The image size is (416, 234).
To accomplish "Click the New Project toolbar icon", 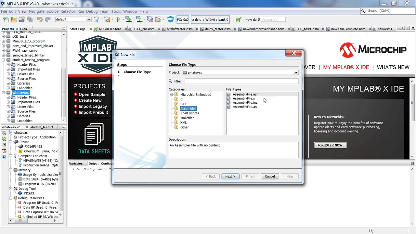I will [13, 19].
